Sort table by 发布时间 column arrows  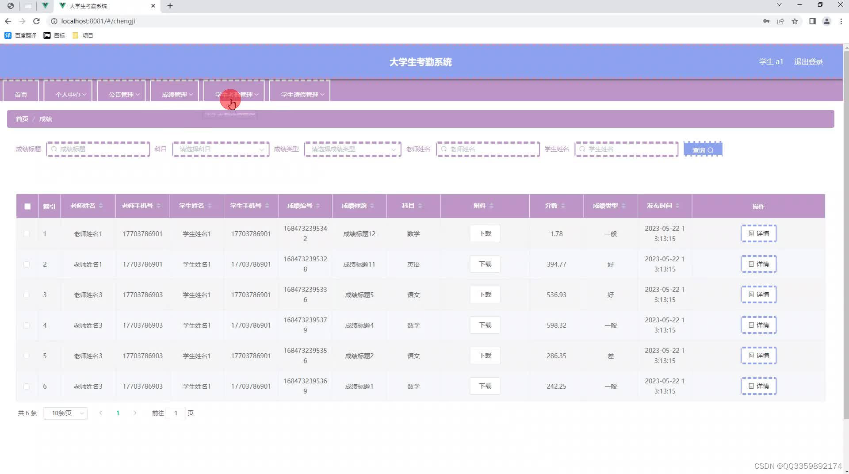[x=677, y=206]
